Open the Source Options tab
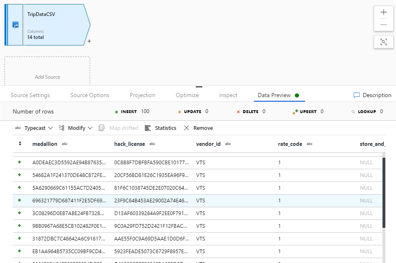Image resolution: width=396 pixels, height=263 pixels. click(90, 95)
